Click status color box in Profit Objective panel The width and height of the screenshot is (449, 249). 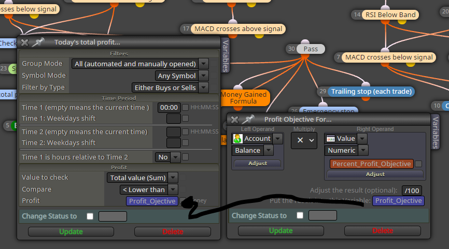pyautogui.click(x=322, y=215)
